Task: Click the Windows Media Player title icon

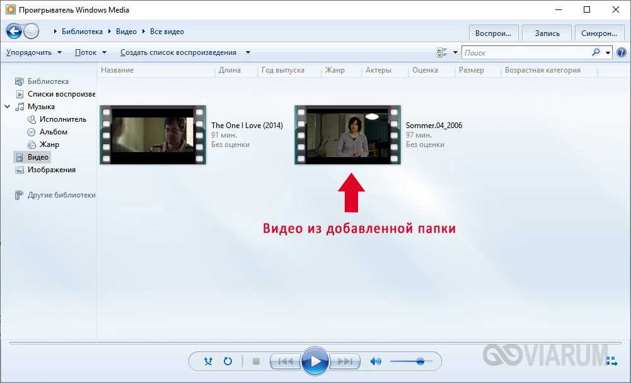Action: [11, 9]
